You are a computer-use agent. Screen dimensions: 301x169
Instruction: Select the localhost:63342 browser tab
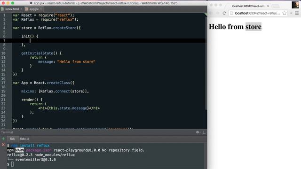pos(248,6)
